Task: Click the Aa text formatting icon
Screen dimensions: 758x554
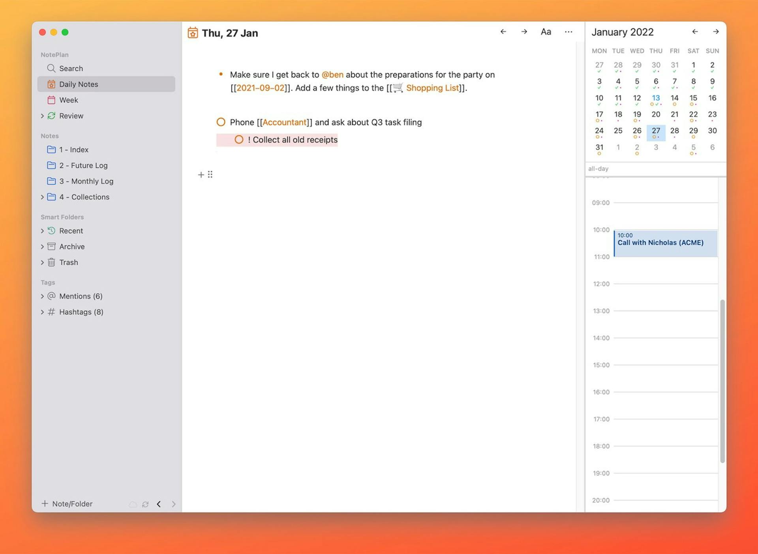Action: click(x=545, y=32)
